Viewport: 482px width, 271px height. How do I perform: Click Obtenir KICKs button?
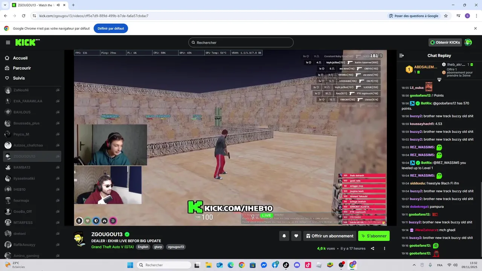pyautogui.click(x=445, y=43)
